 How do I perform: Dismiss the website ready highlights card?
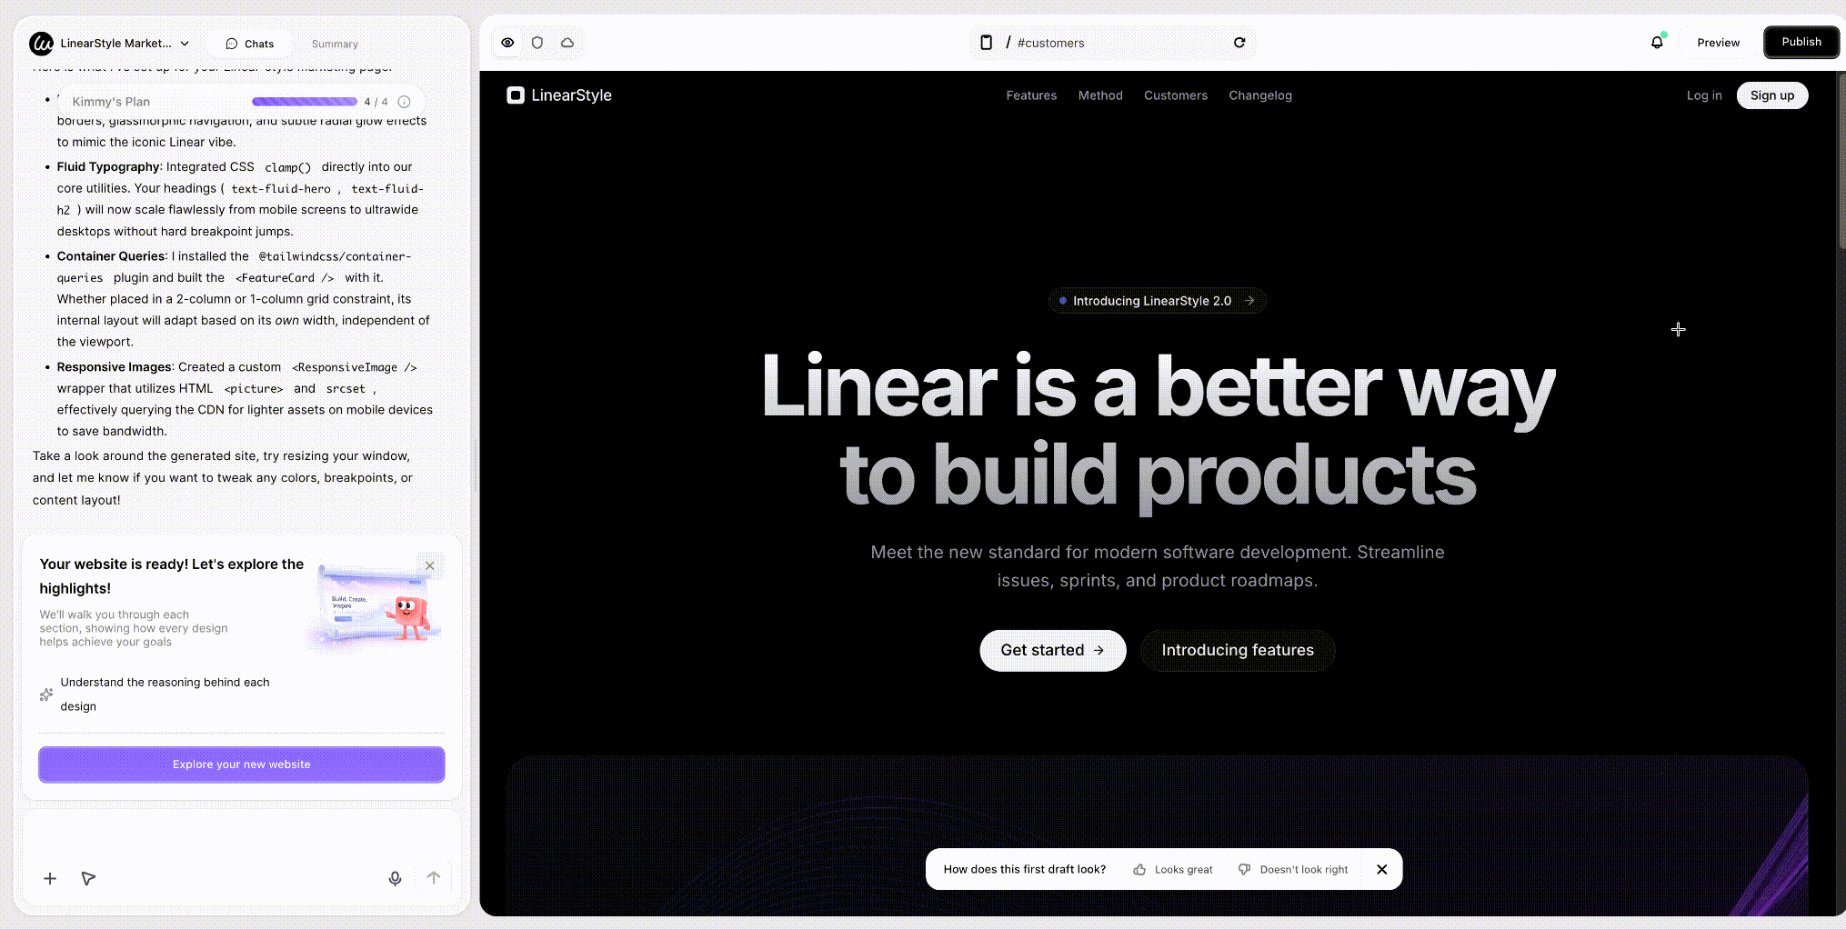pos(430,565)
